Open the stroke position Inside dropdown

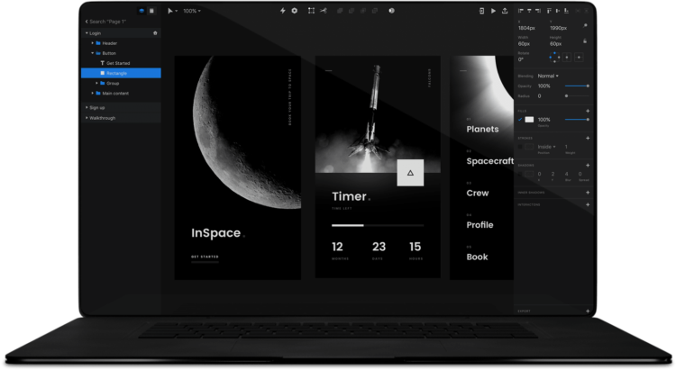point(547,147)
